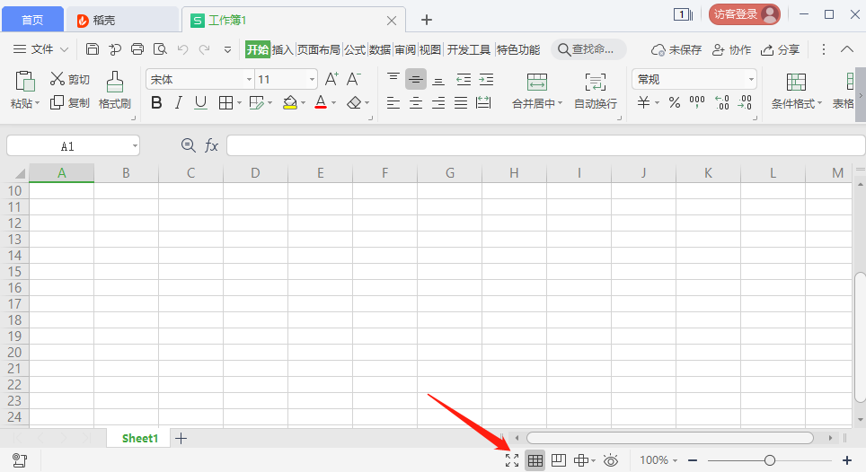Image resolution: width=866 pixels, height=472 pixels.
Task: Click the 分享 share button
Action: [780, 50]
